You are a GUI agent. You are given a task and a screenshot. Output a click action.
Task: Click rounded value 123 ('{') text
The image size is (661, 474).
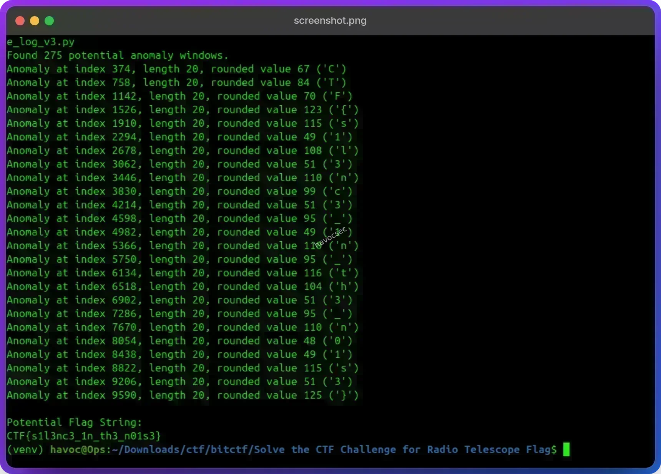click(x=288, y=110)
